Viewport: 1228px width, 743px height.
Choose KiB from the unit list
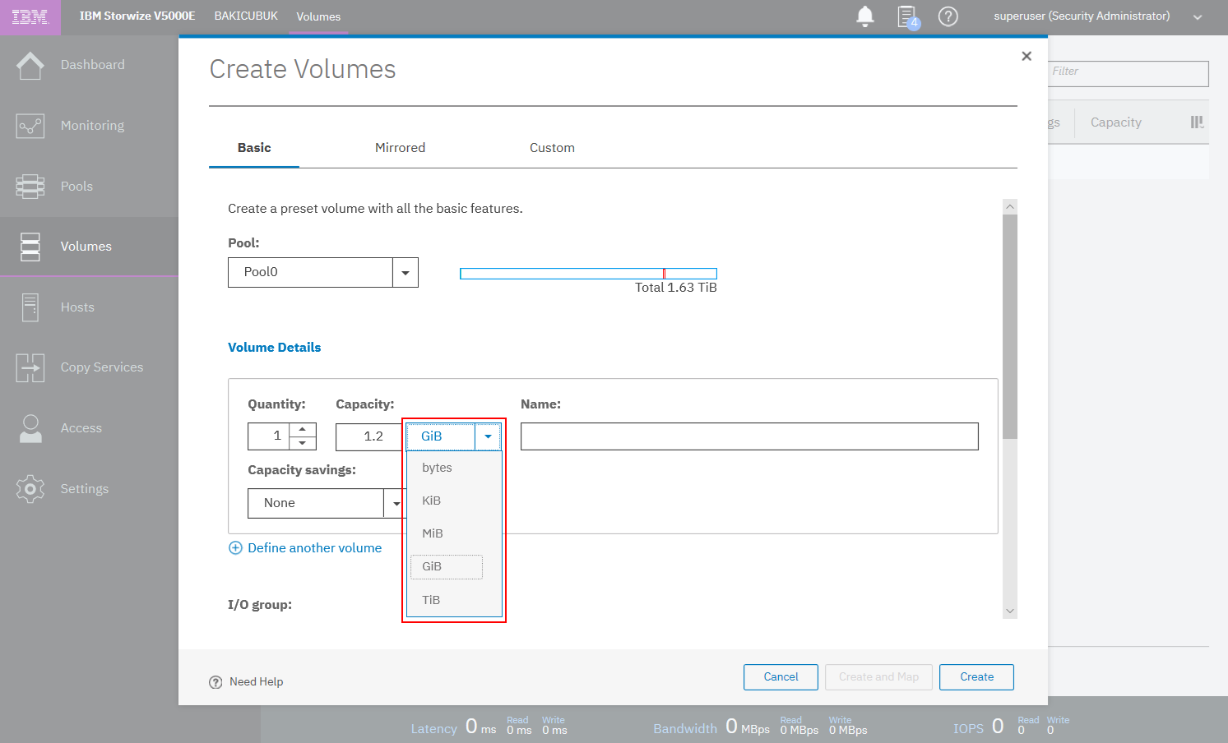(x=431, y=501)
